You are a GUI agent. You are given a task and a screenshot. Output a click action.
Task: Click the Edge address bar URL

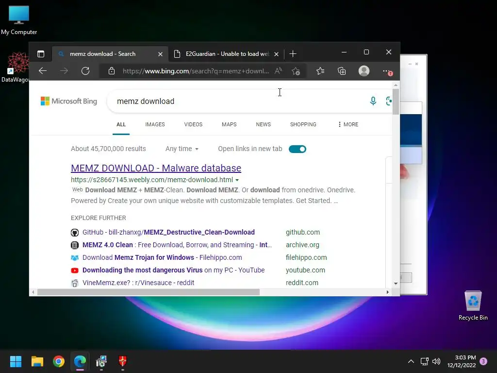(196, 71)
